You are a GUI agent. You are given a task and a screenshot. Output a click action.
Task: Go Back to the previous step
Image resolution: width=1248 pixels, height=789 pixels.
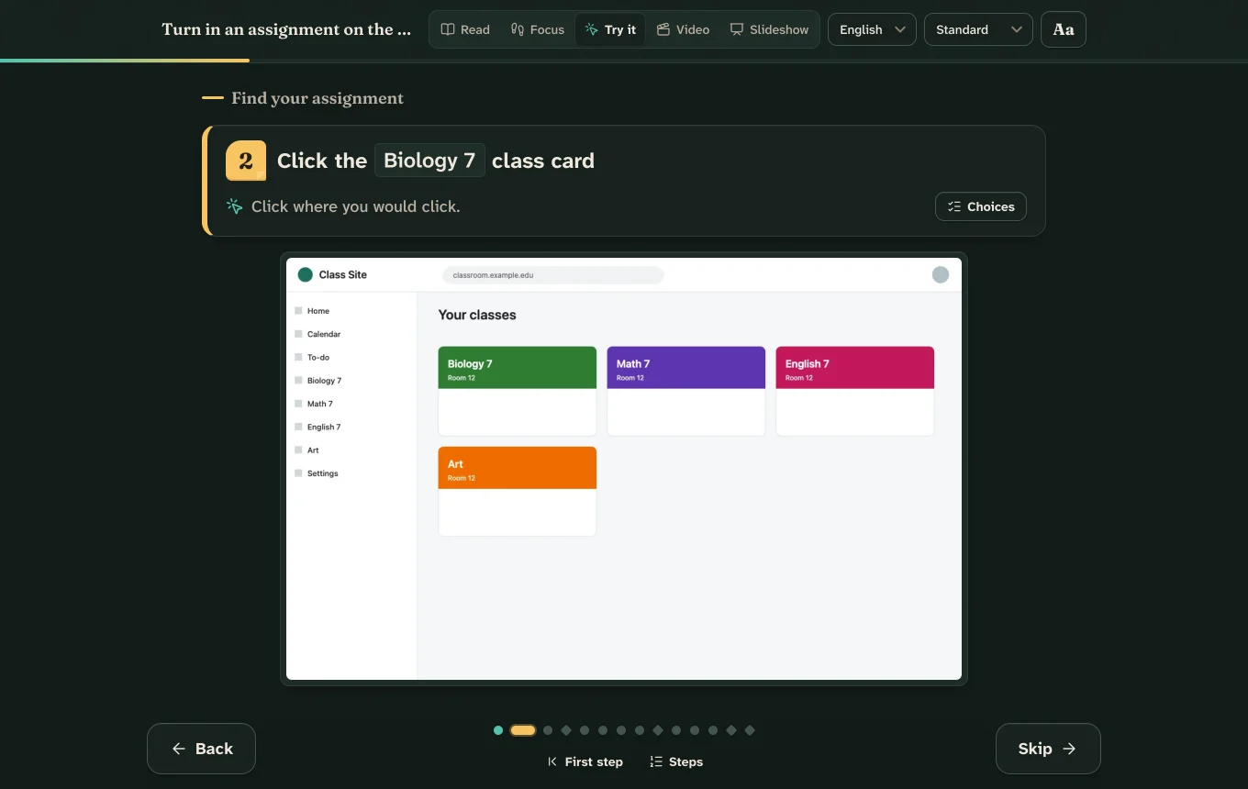(201, 749)
